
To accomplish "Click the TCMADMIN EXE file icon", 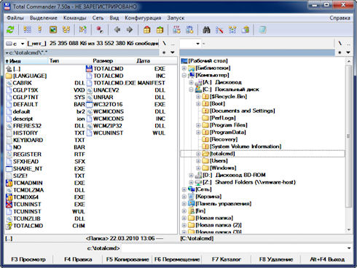I will (9, 183).
